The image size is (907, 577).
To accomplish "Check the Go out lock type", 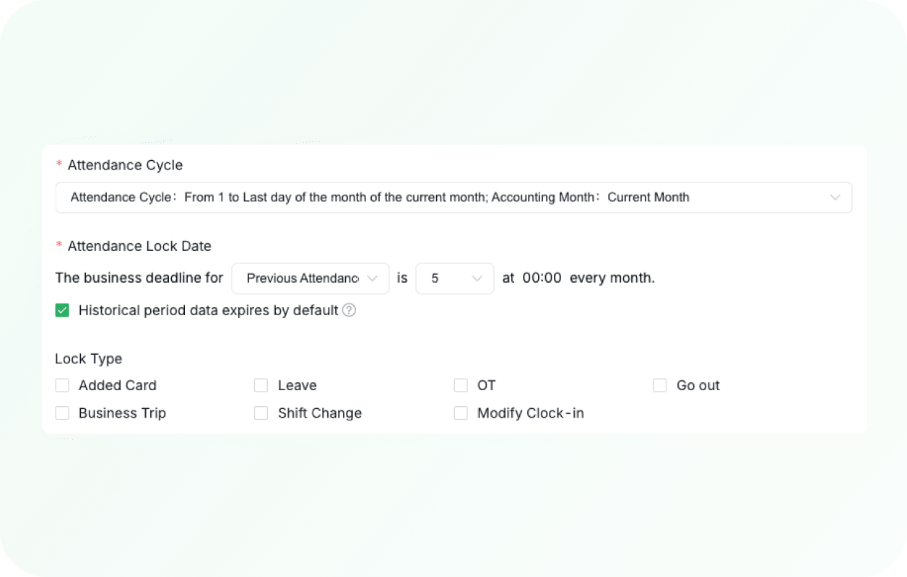I will tap(659, 385).
